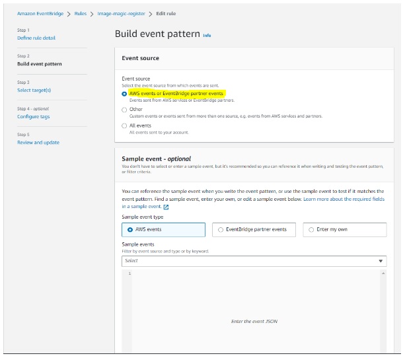Click line number 1 in the JSON editor
405x358 pixels.
(x=129, y=273)
